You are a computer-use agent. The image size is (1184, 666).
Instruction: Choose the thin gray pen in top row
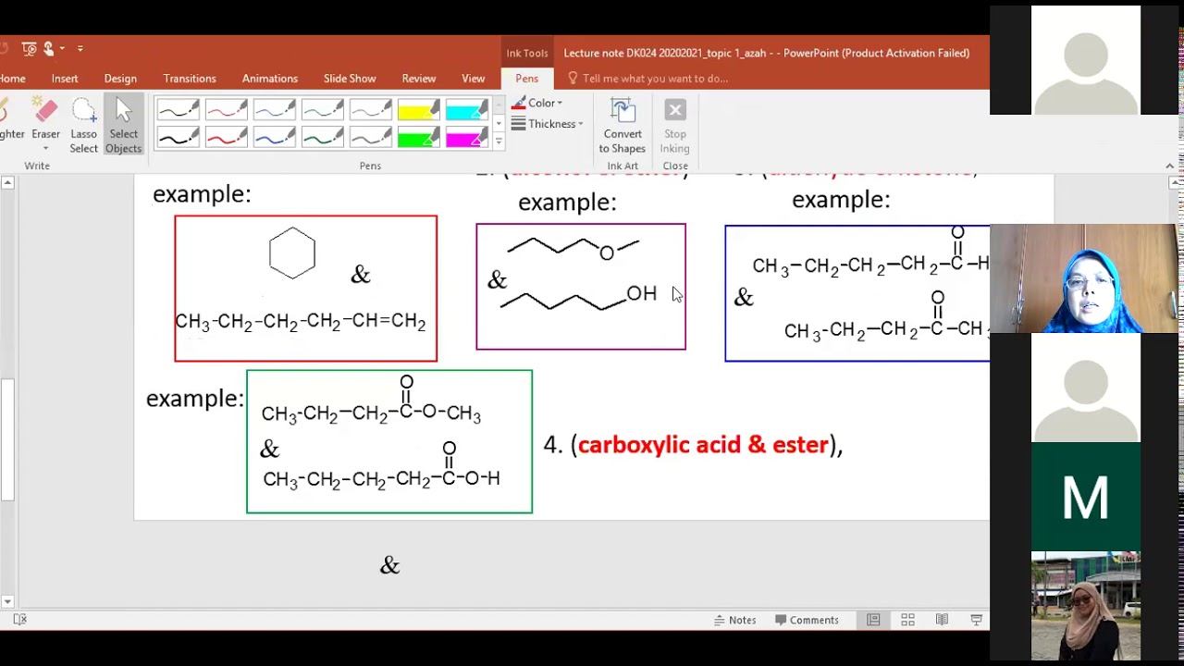[371, 111]
